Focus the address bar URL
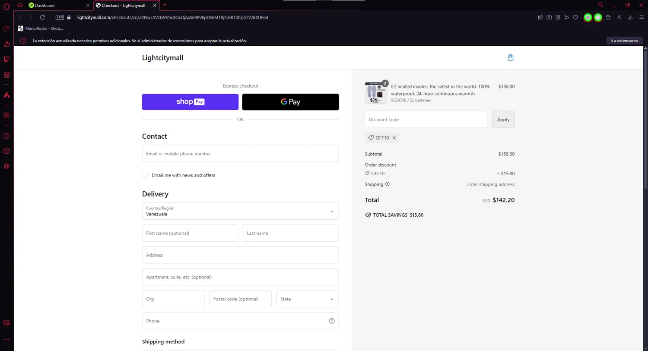 point(173,17)
